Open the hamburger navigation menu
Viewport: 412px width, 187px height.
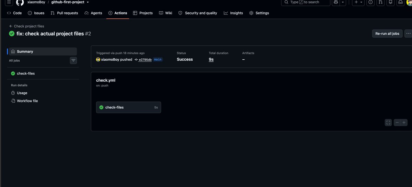click(x=9, y=2)
